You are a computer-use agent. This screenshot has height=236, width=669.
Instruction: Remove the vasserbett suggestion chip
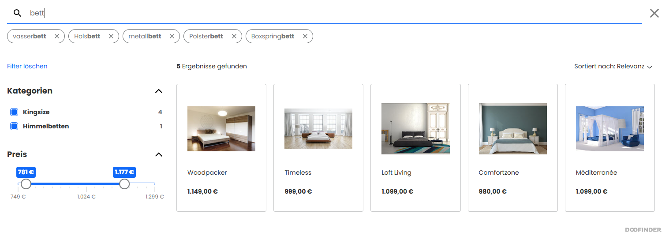pos(57,36)
